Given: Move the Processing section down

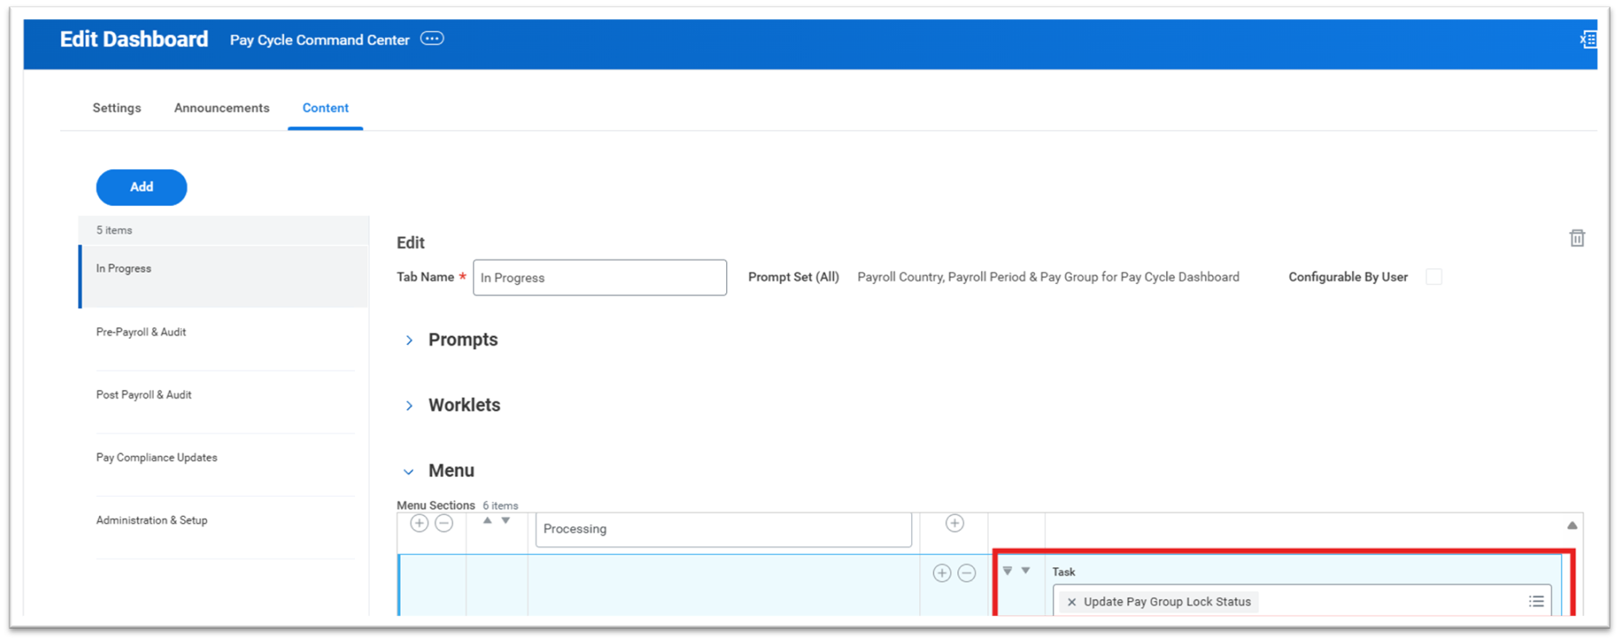Looking at the screenshot, I should point(505,521).
